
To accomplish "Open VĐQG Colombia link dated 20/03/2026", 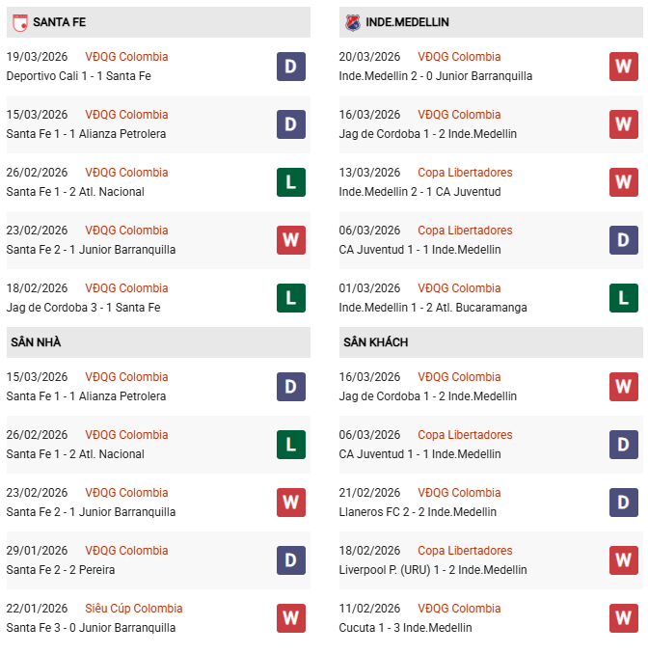I will tap(459, 57).
